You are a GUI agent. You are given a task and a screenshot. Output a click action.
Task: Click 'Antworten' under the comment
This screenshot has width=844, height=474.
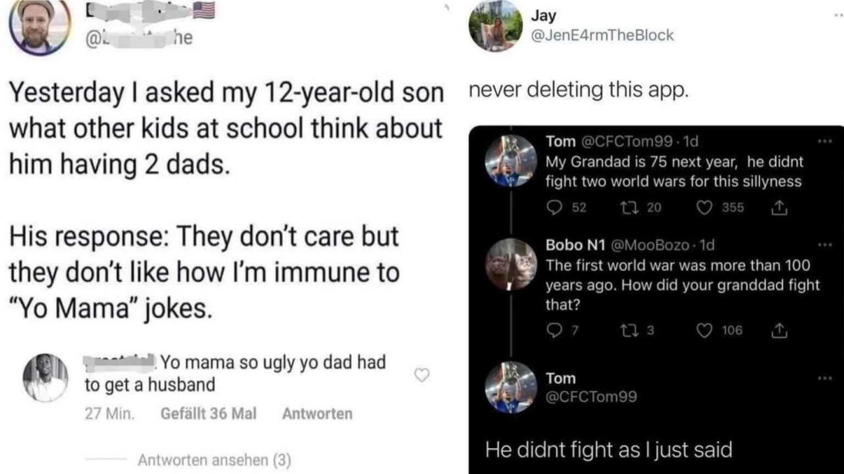point(317,414)
